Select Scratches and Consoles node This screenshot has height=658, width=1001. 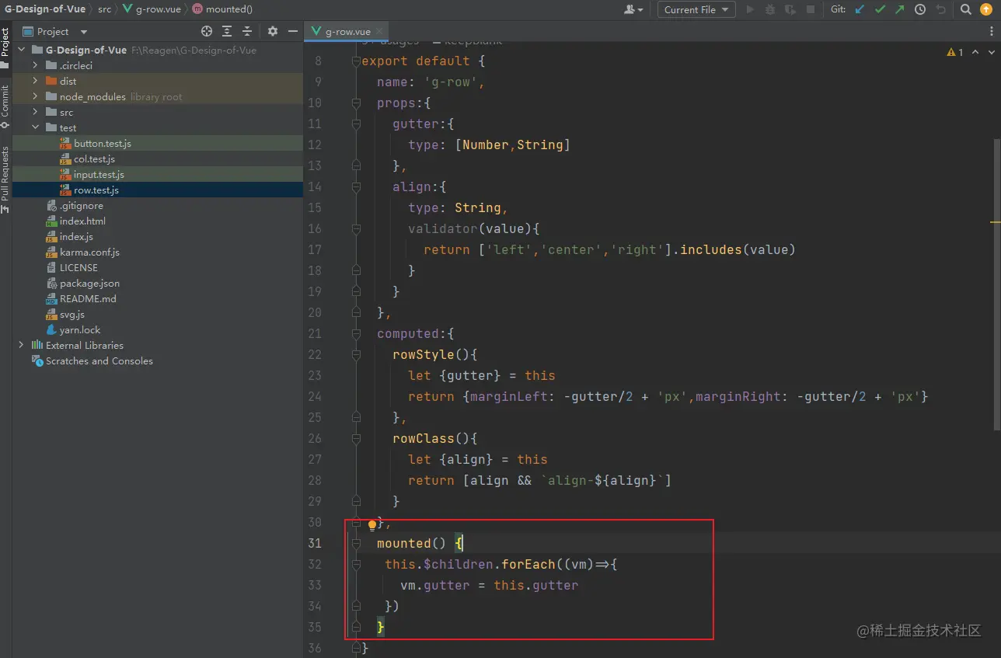coord(99,360)
